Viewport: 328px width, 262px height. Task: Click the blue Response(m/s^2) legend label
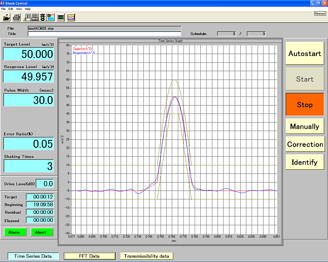pos(84,53)
